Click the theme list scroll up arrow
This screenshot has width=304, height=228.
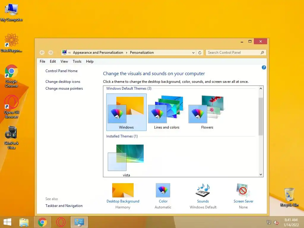click(261, 88)
